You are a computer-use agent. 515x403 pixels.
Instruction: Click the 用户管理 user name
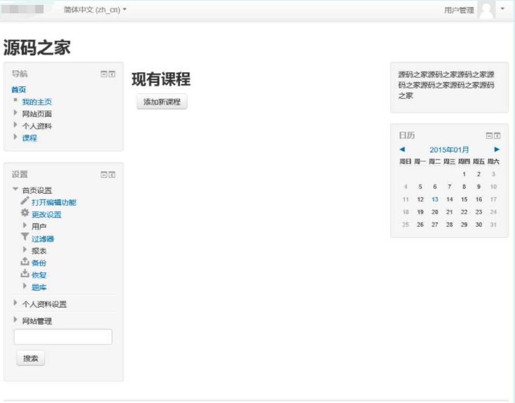pos(459,10)
